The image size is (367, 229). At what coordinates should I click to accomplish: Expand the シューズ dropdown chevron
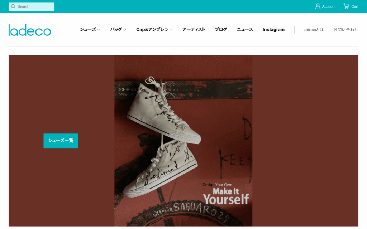[99, 30]
